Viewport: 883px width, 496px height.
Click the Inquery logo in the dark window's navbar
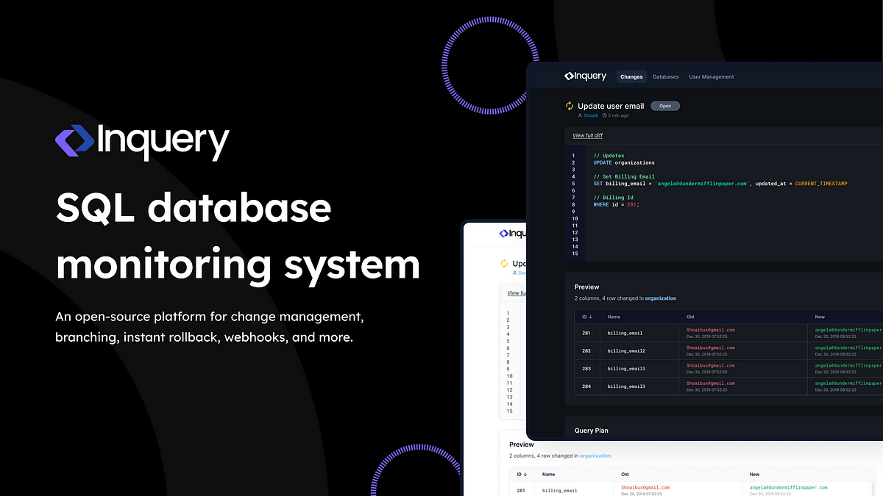[585, 76]
